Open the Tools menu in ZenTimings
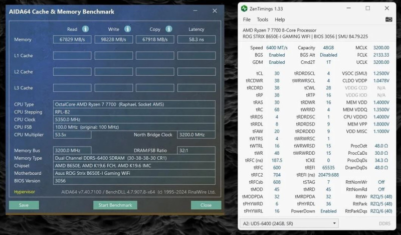This screenshot has height=235, width=401. (x=262, y=20)
